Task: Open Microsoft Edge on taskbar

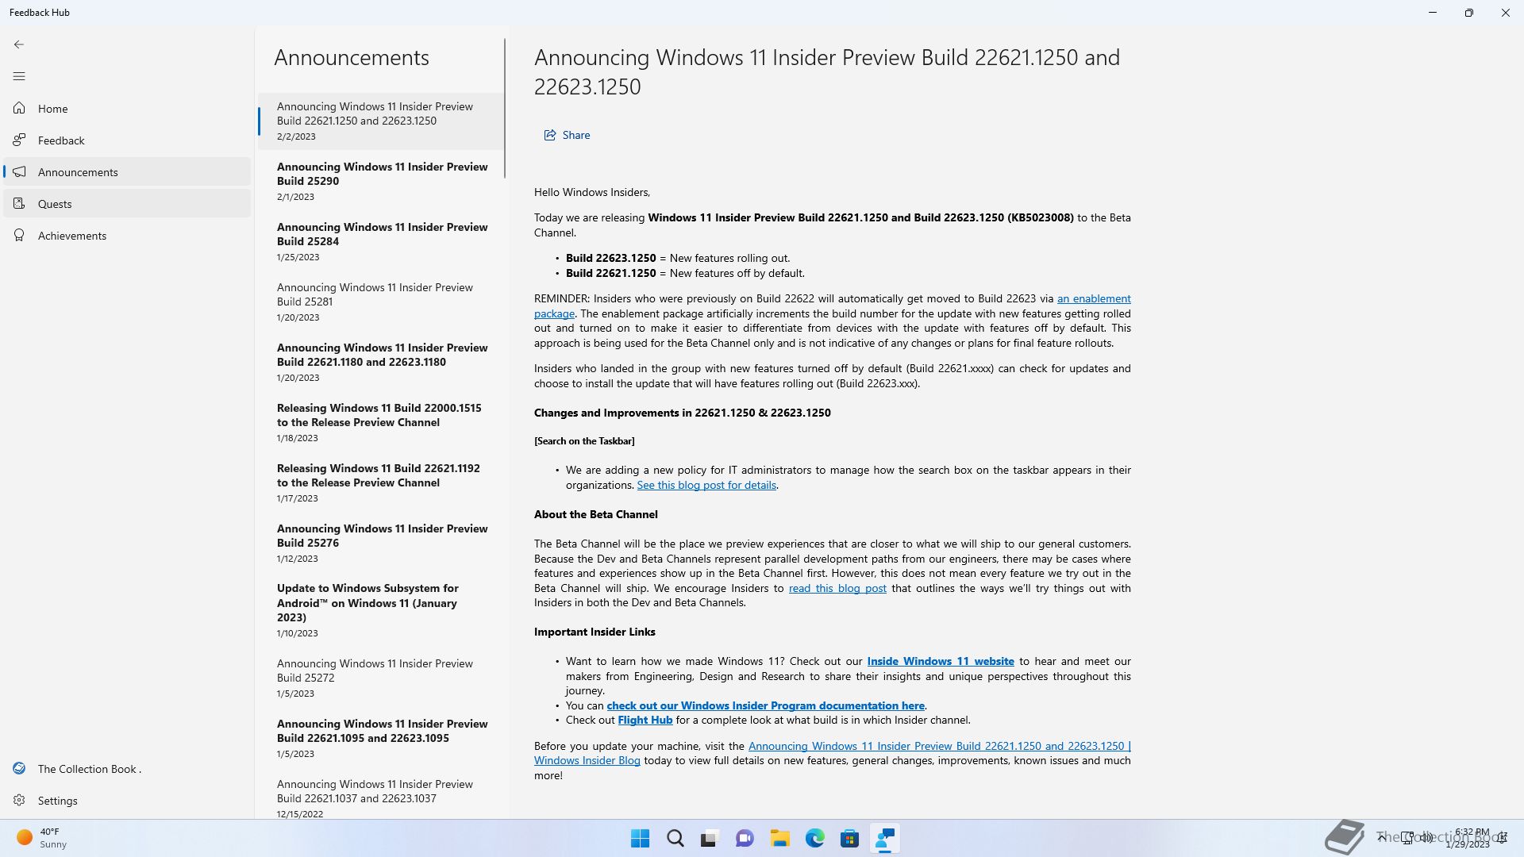Action: [x=814, y=839]
